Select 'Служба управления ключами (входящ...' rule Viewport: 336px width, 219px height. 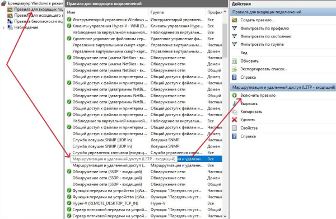click(x=143, y=153)
